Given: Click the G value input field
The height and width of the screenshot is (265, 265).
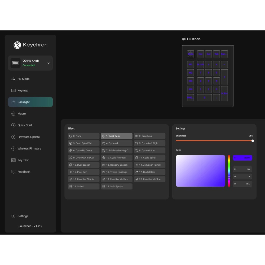Looking at the screenshot, I should coord(242,176).
